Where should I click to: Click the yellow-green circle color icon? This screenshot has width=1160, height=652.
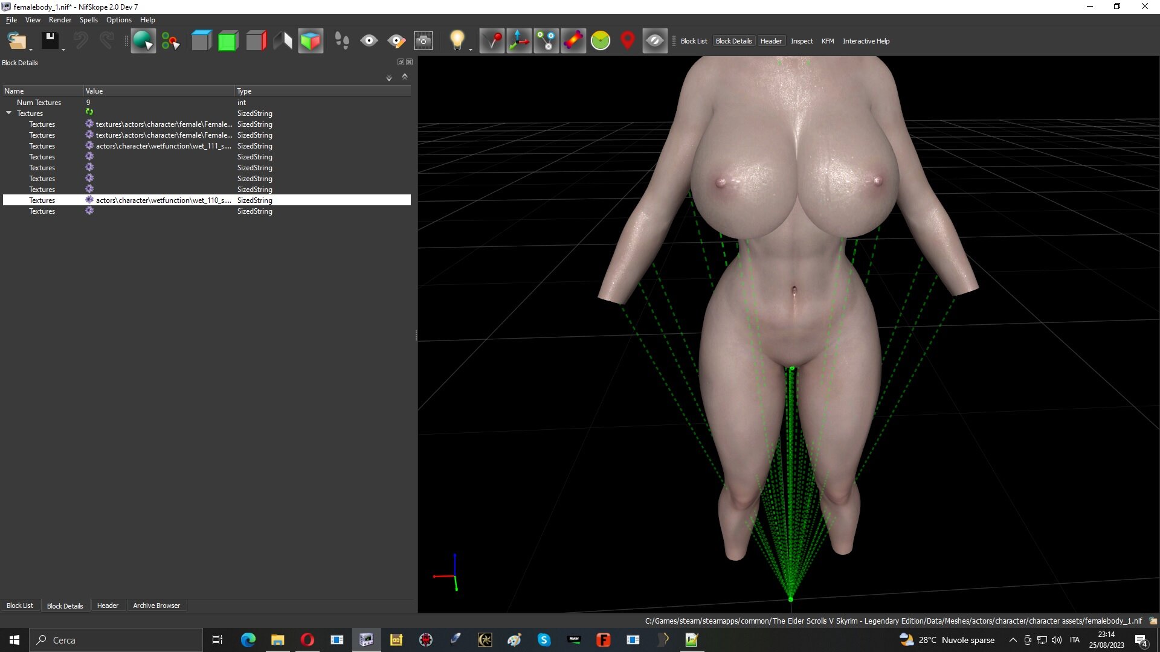[601, 41]
